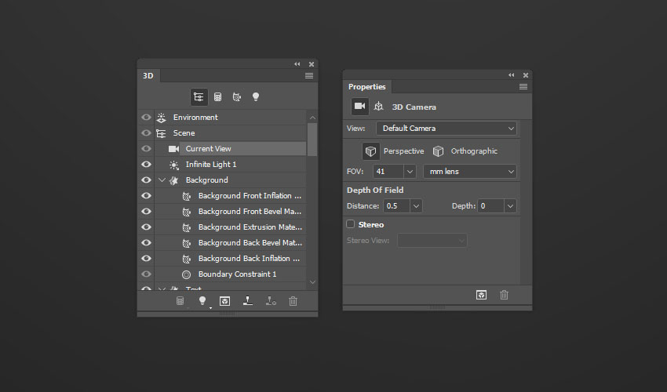Select Background Back Bevel Material row
Viewport: 667px width, 392px height.
230,243
